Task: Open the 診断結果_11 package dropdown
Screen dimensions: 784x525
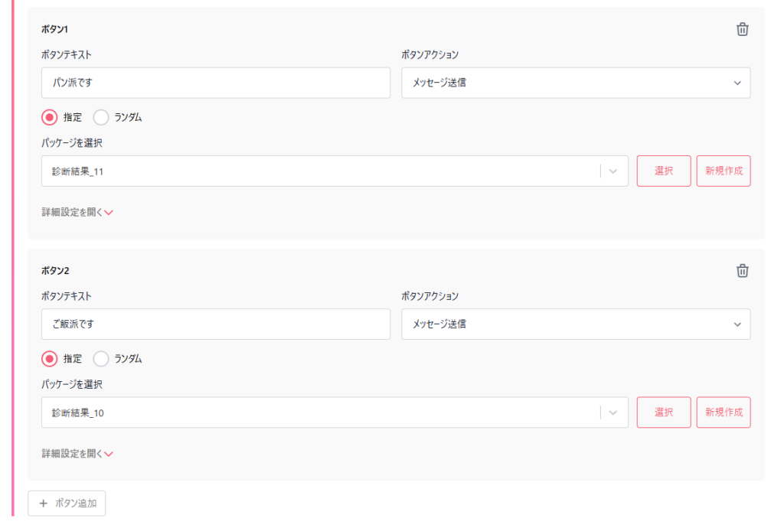Action: [x=335, y=171]
